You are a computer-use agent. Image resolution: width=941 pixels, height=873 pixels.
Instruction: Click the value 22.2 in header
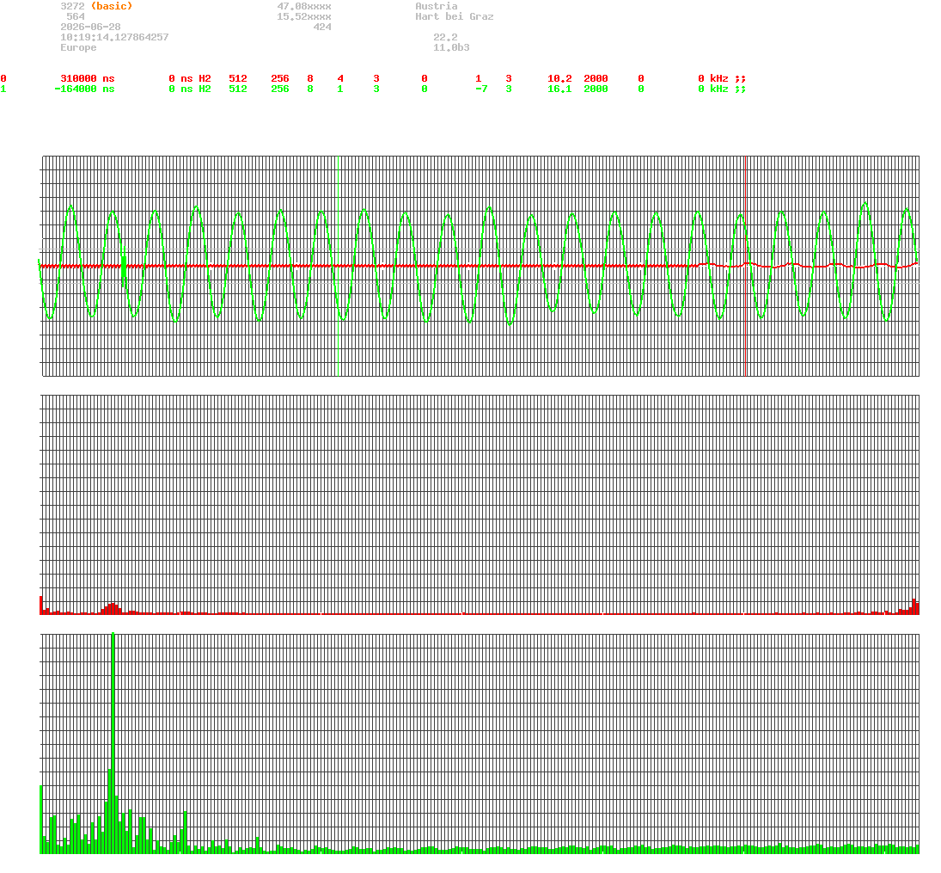445,37
